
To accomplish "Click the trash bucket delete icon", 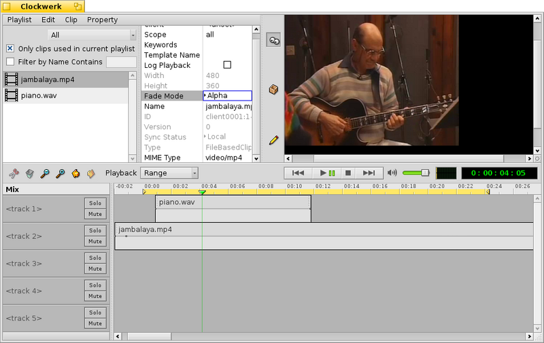I will coord(29,173).
